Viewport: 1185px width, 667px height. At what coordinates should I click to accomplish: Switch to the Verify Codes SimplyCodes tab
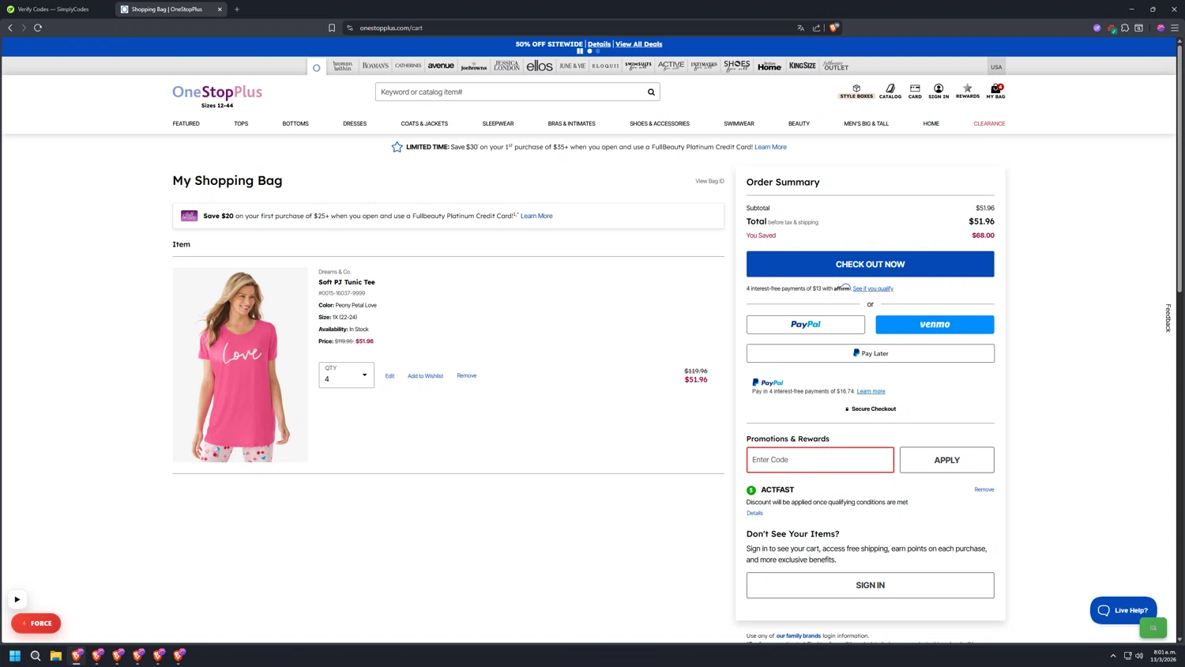click(x=55, y=9)
